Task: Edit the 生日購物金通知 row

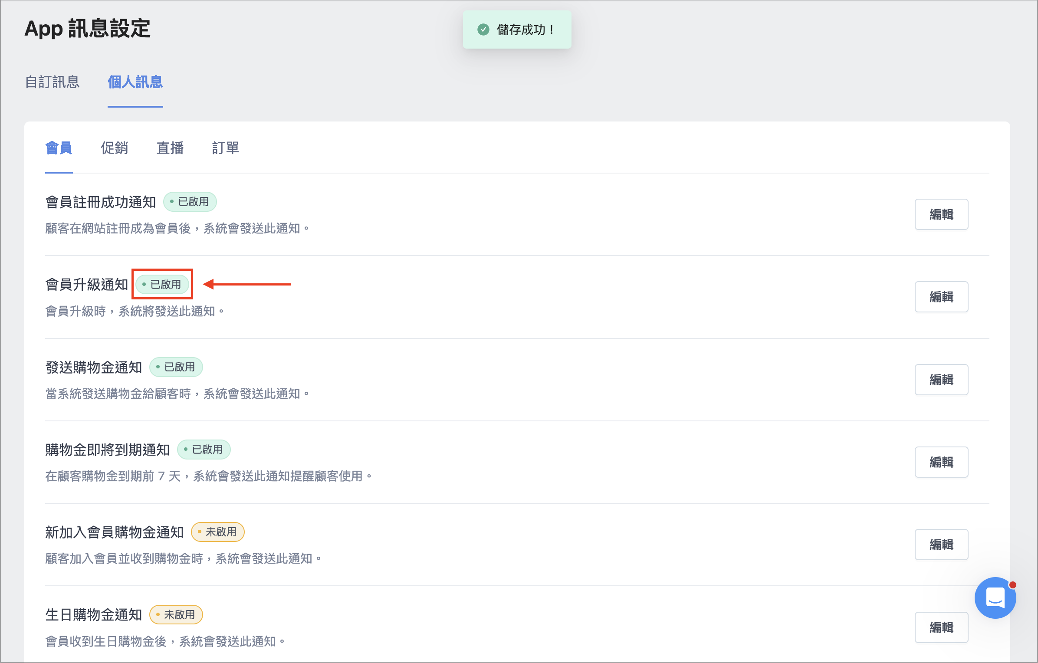Action: [x=941, y=627]
